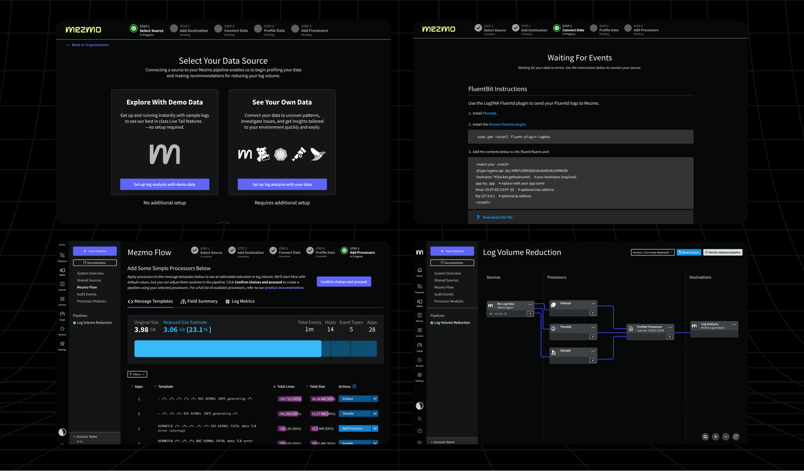Click the Download this file link
This screenshot has width=804, height=471.
pos(495,217)
